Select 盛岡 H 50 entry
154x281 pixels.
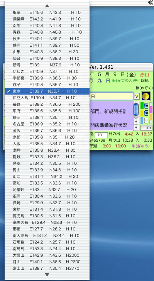click(x=47, y=45)
